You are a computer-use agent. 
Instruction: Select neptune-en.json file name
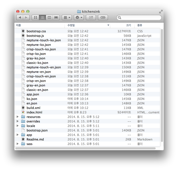[39, 72]
